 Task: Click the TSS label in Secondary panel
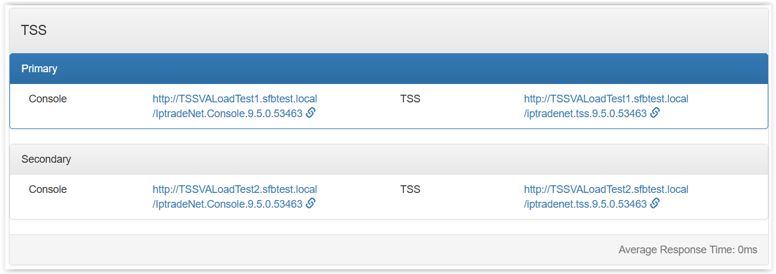[410, 189]
